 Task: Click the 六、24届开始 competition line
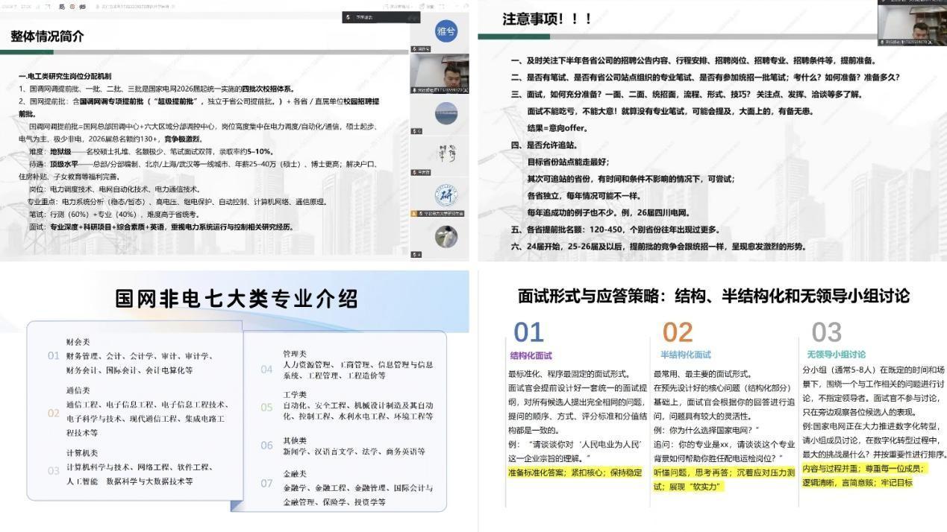(x=659, y=247)
